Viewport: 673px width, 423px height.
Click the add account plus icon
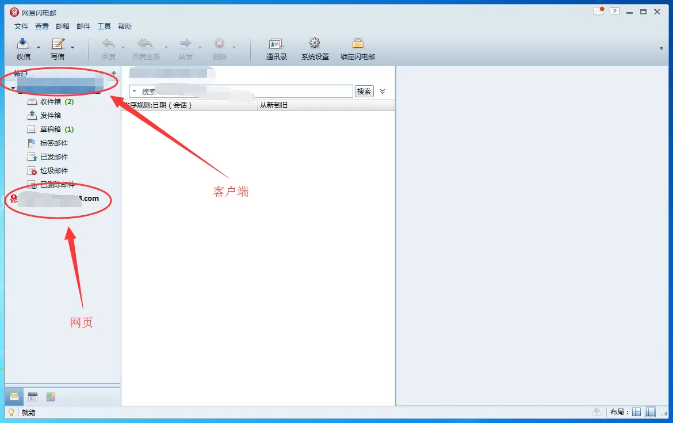coord(114,73)
